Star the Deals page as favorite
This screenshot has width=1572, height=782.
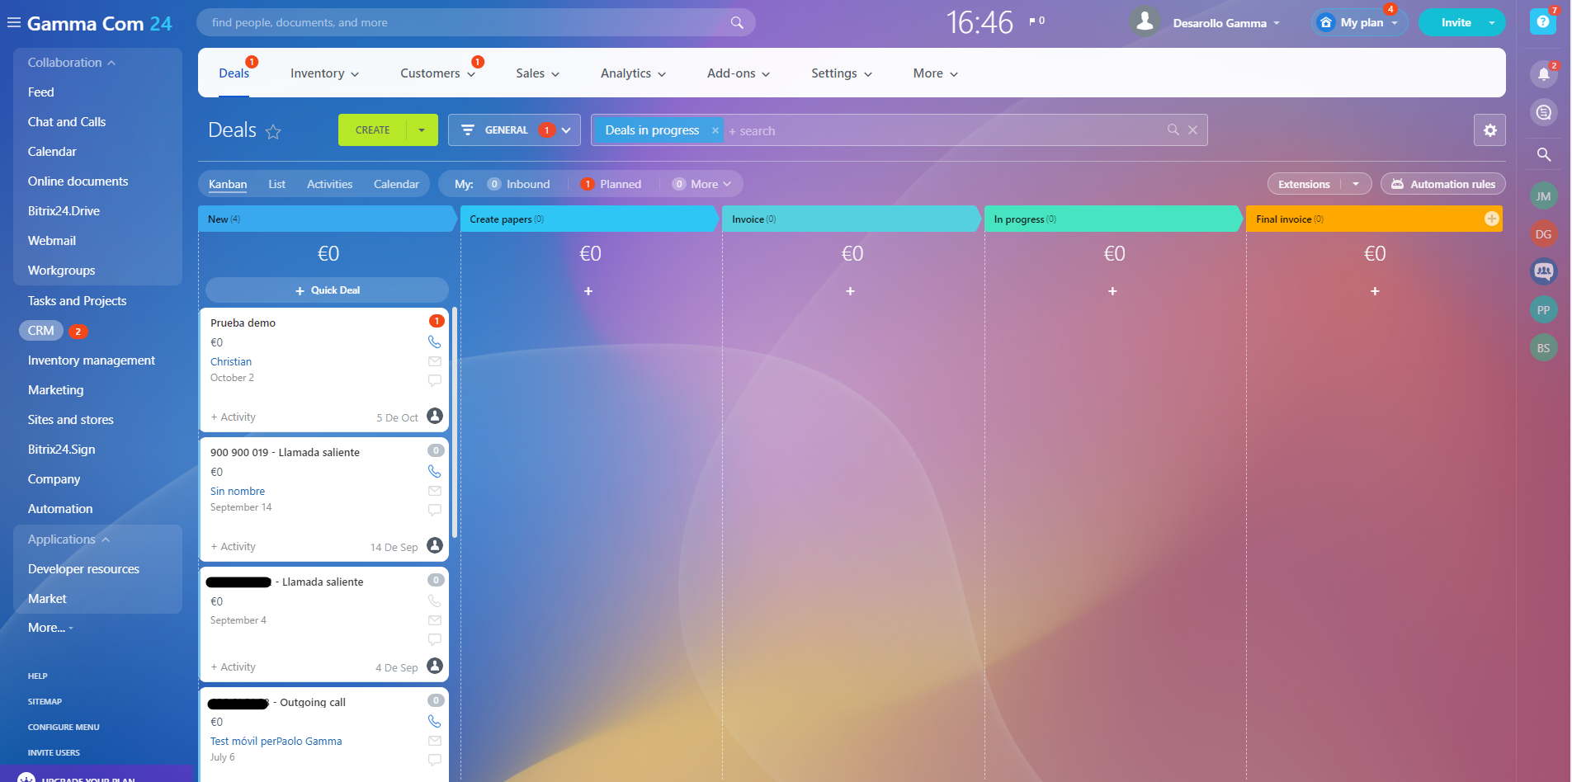tap(273, 131)
